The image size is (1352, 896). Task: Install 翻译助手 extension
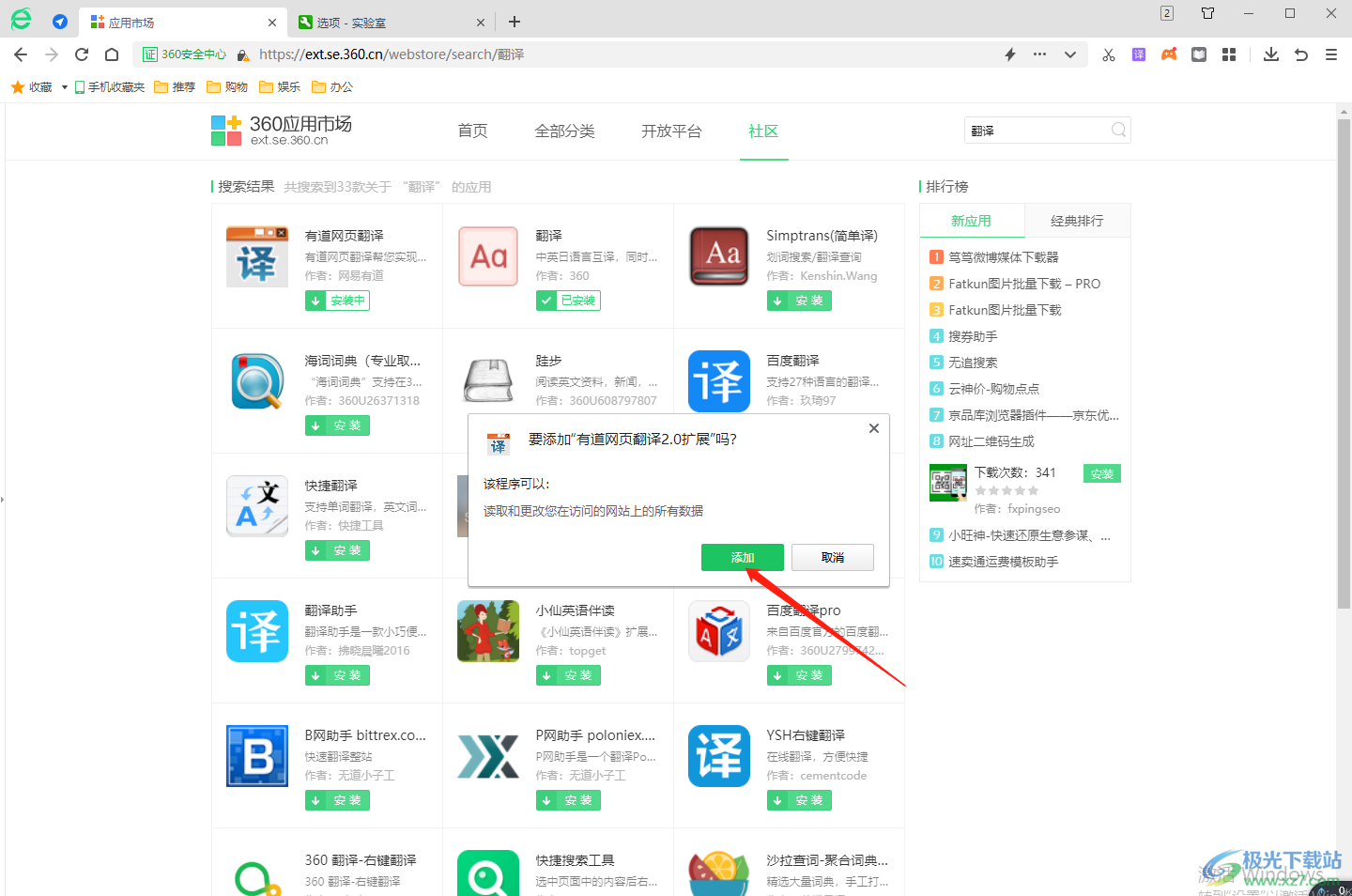point(337,675)
